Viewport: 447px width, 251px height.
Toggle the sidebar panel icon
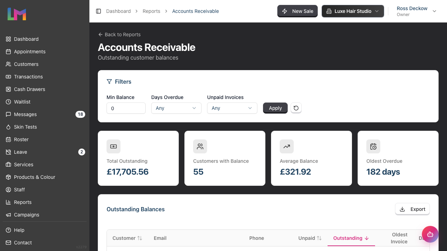point(98,11)
